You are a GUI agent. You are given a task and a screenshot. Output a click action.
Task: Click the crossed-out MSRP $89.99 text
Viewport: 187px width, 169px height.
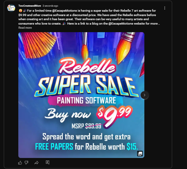click(87, 126)
